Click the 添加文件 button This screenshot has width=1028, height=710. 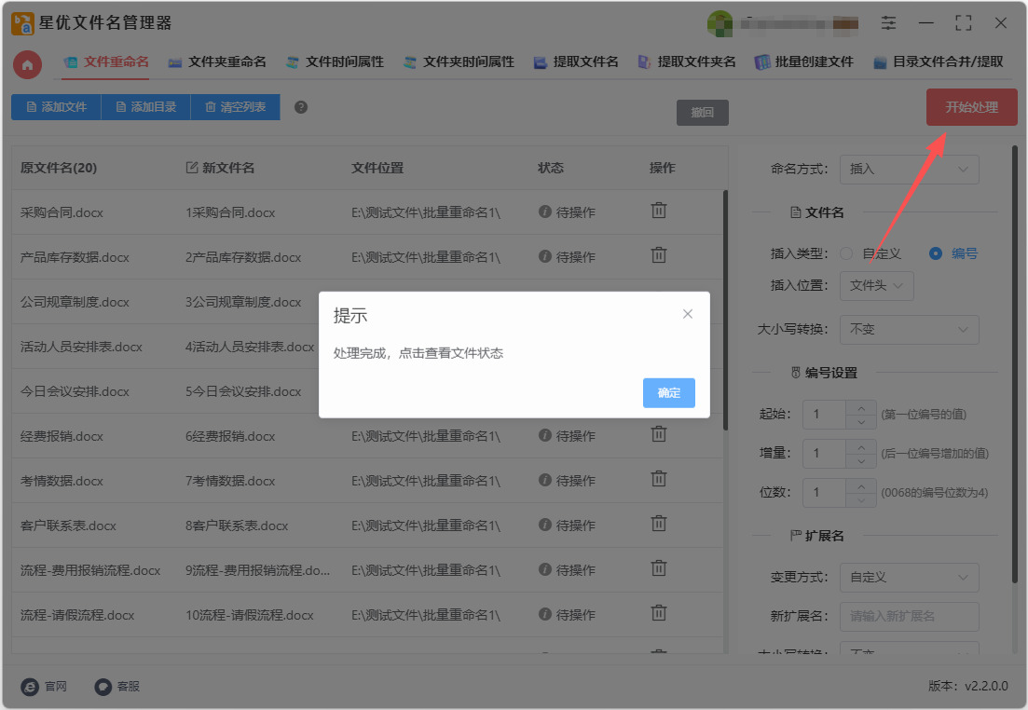point(56,107)
